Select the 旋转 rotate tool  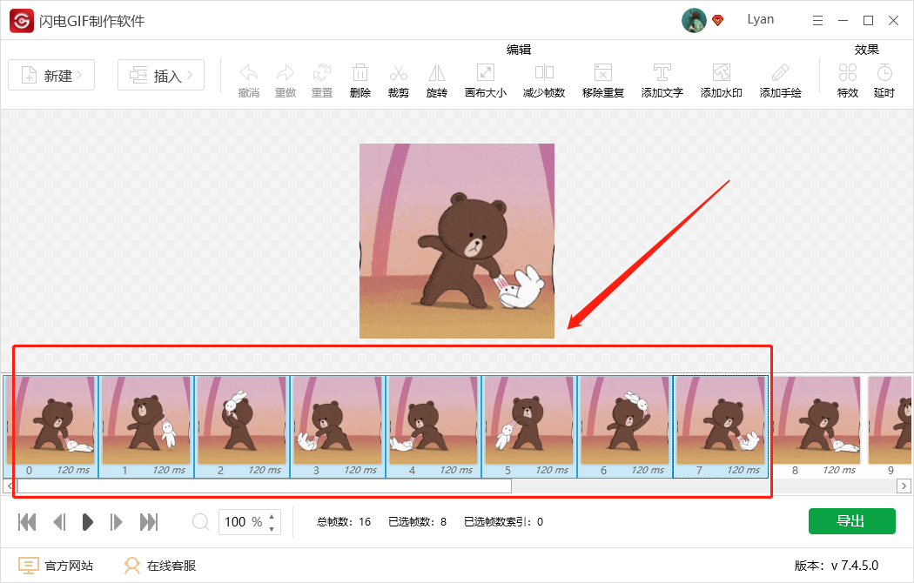[x=437, y=80]
